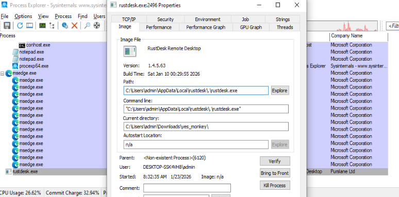Viewport: 399px width, 197px height.
Task: Collapse the msedge.exe process tree
Action: tap(2, 74)
